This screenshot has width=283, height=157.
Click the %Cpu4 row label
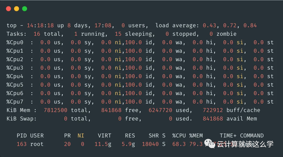(x=15, y=76)
